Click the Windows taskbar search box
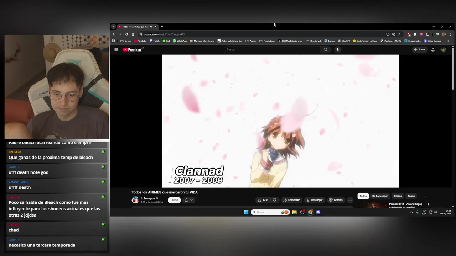Viewport: 456px width, 256px height. pos(270,212)
